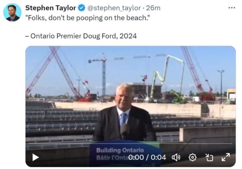Image resolution: width=242 pixels, height=169 pixels.
Task: Click the video progress bar
Action: [131, 144]
